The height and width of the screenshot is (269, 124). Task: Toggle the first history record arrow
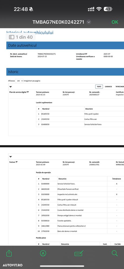pyautogui.click(x=11, y=87)
